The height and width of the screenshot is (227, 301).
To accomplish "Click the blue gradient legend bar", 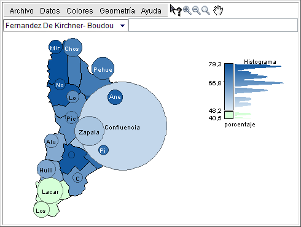I will click(x=229, y=87).
